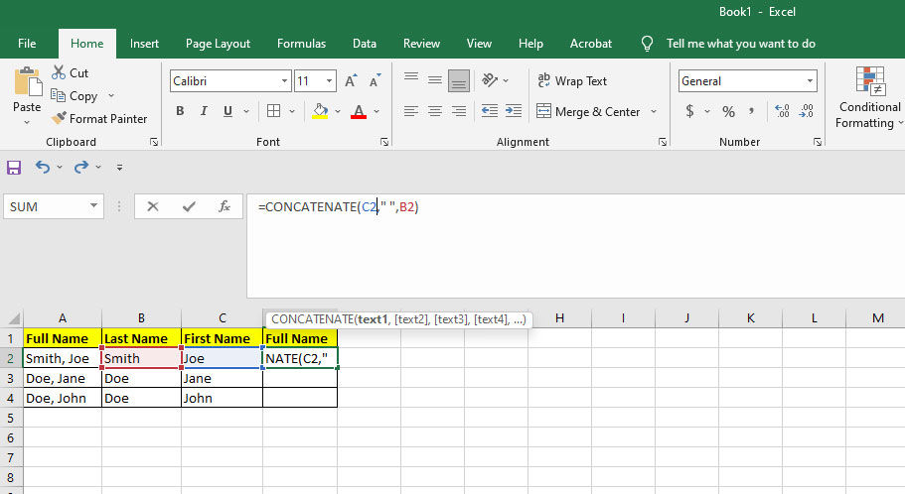Undo the last action
Screen dimensions: 905x494
pyautogui.click(x=42, y=168)
